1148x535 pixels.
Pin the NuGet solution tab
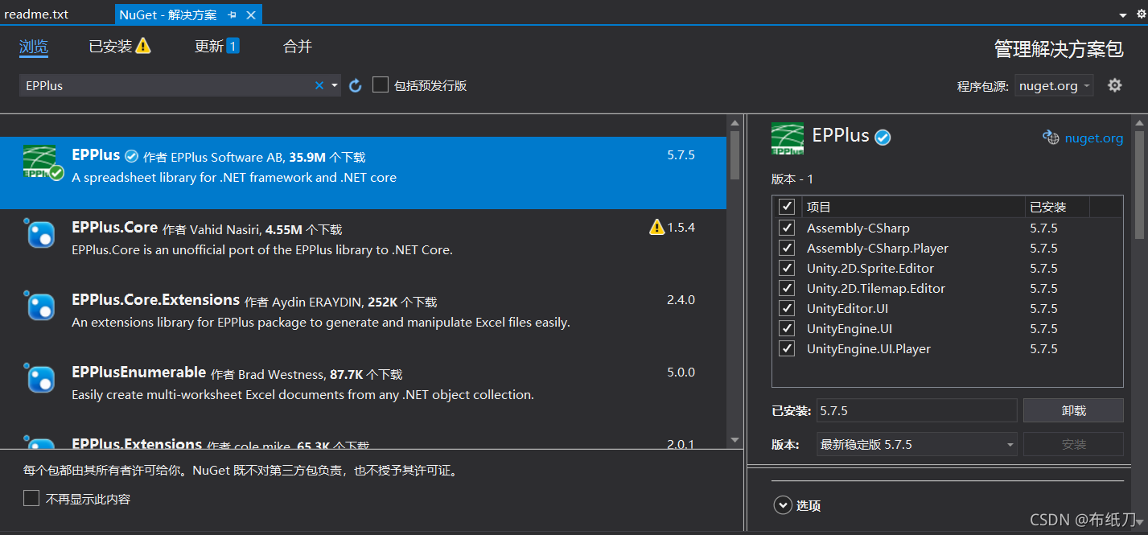tap(232, 14)
